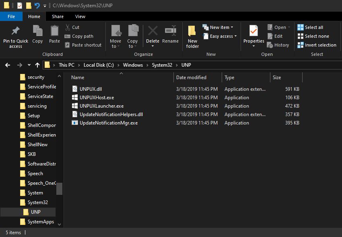
Task: Expand chevron after Windows in breadcrumb
Action: pos(147,65)
